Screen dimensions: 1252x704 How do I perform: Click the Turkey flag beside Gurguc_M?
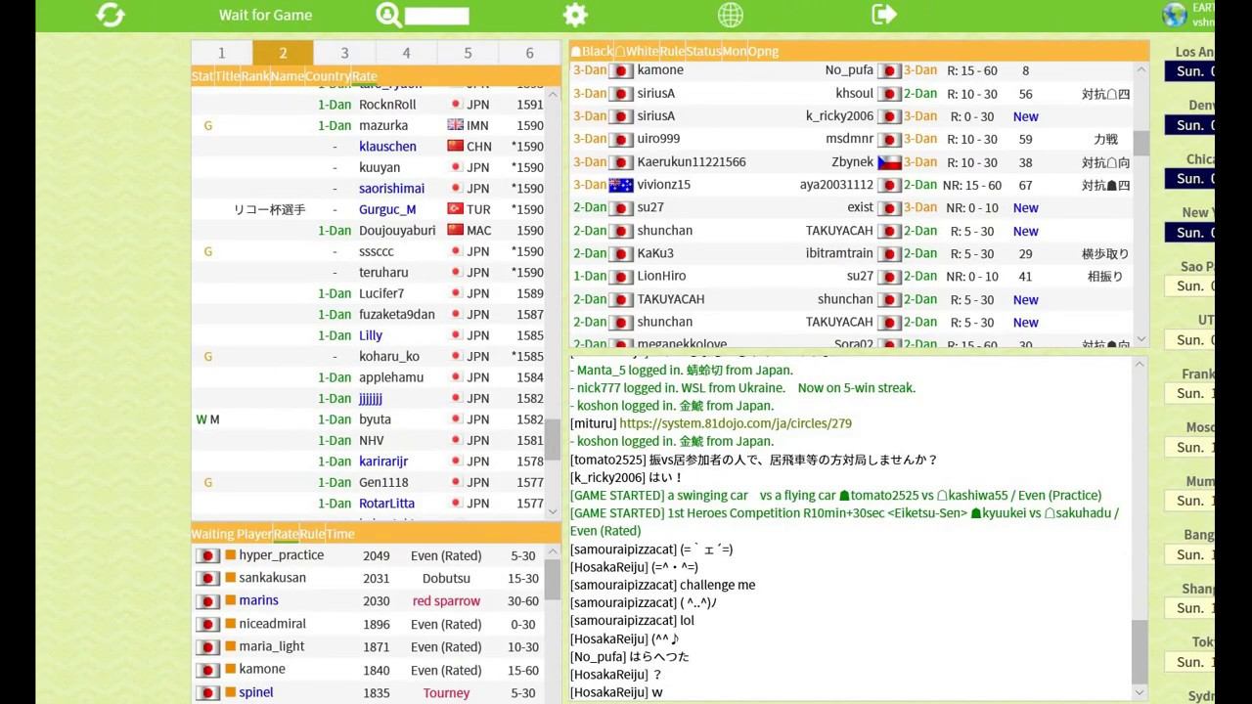point(455,209)
